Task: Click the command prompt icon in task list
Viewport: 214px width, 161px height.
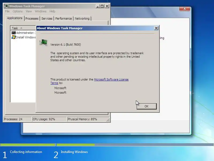Action: [x=14, y=33]
